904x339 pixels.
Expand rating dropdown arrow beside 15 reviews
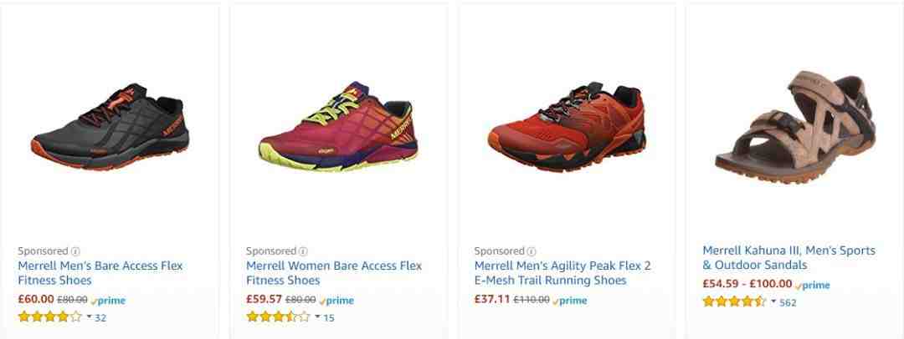[318, 316]
